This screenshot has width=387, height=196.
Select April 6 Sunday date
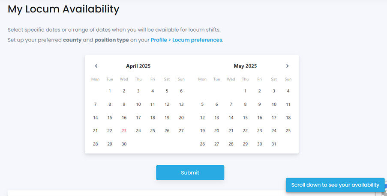coord(181,91)
